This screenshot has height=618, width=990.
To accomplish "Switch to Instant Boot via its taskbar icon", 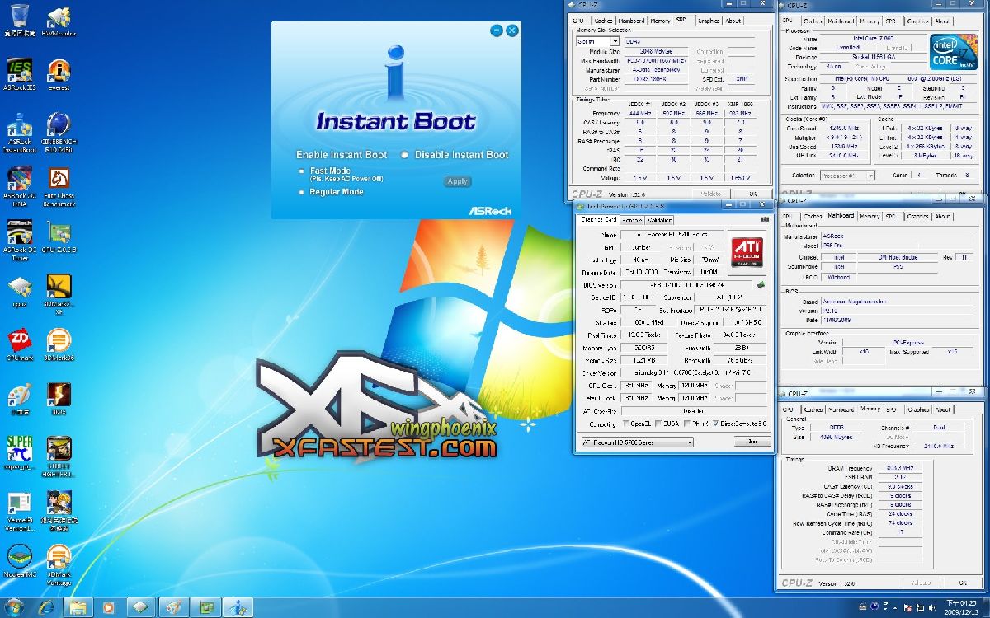I will 237,606.
